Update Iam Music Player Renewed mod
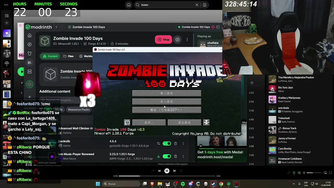Screen dimensions: 334x188 tap(158, 156)
